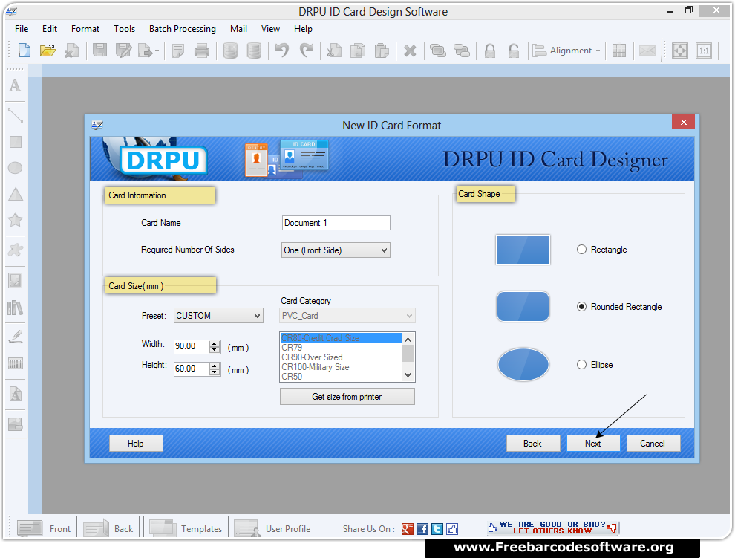Switch to the Templates tab

(x=186, y=529)
